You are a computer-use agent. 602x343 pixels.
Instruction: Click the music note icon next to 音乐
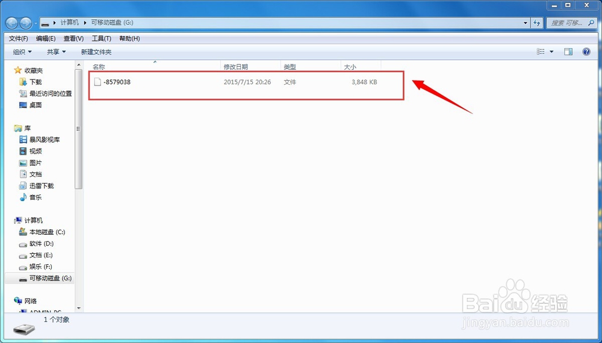[23, 197]
